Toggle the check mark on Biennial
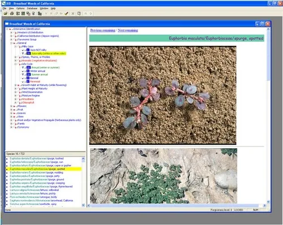The image size is (283, 225). click(23, 78)
